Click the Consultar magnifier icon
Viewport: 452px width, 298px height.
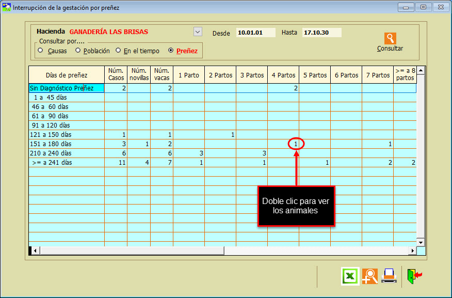point(390,39)
